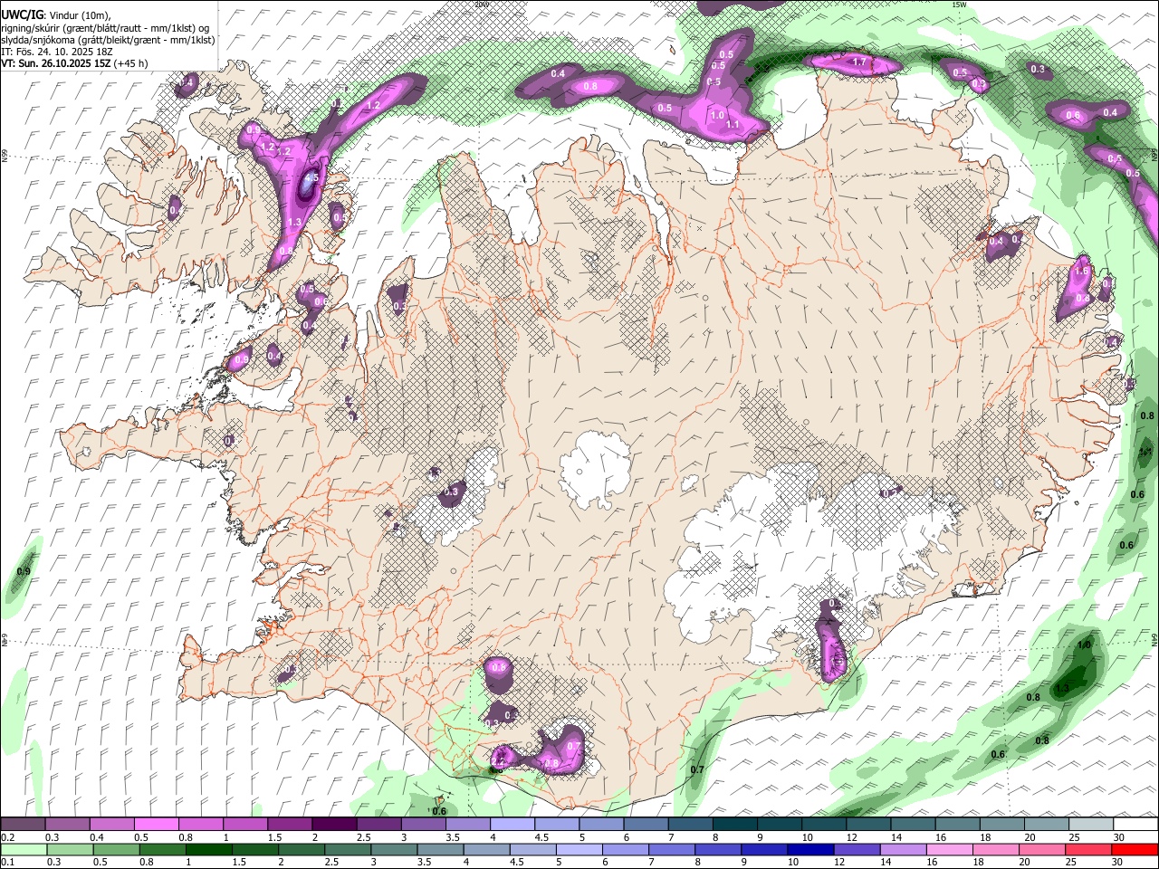Click the '0.2' number under the snow scale

(7, 837)
